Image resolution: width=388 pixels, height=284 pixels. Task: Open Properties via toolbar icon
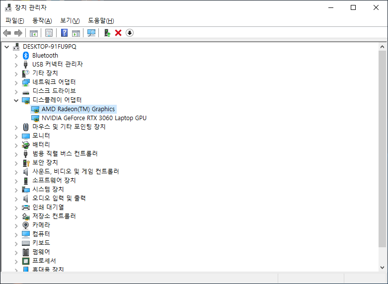click(x=49, y=33)
